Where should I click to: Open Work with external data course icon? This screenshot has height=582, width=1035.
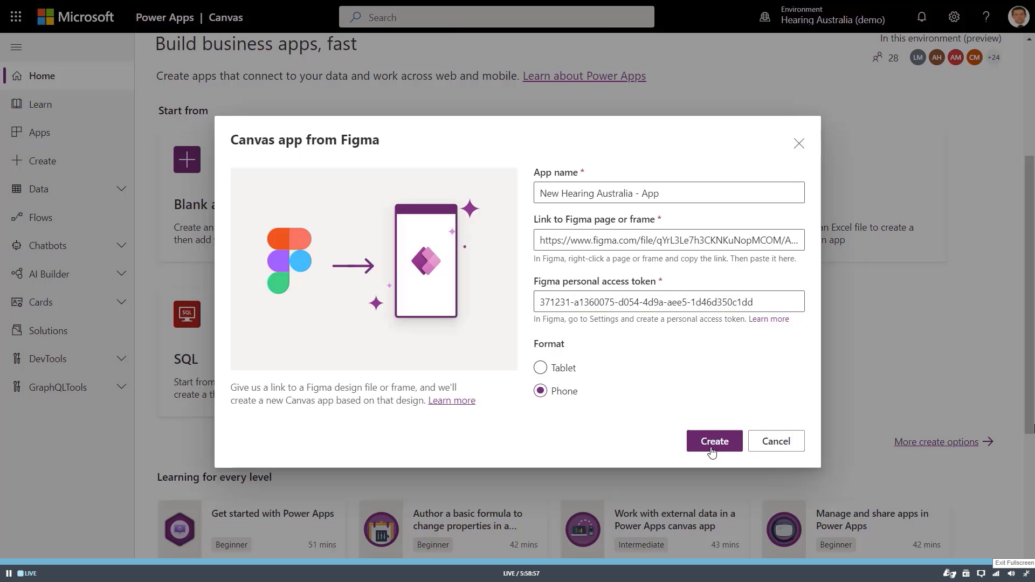583,529
